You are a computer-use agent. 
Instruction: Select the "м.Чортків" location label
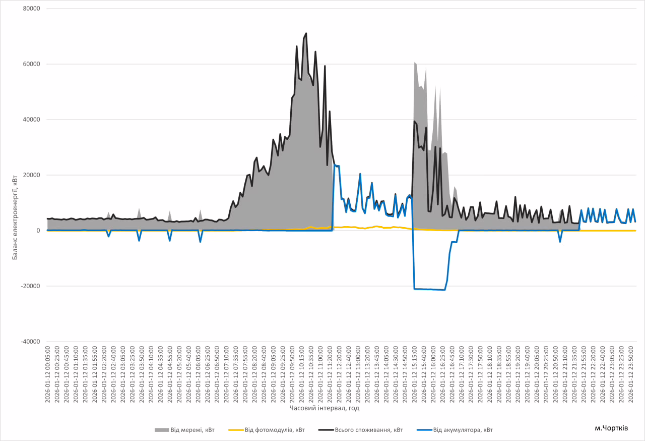pos(611,428)
